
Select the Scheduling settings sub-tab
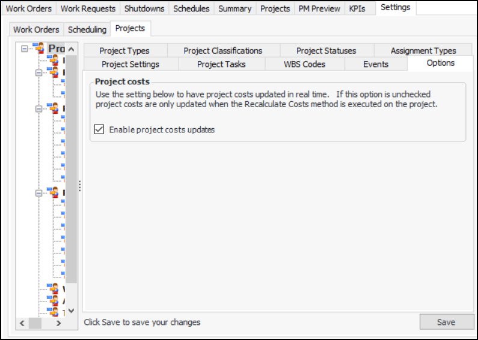click(87, 29)
